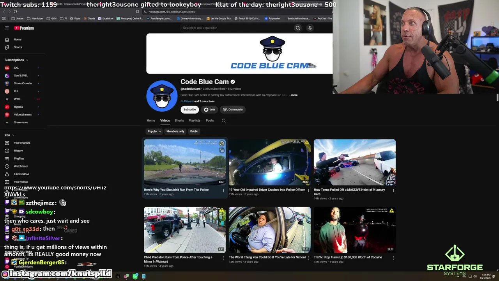Play the Traffic Stop cocaine video thumbnail
Screen dimensions: 499x281
(355, 230)
